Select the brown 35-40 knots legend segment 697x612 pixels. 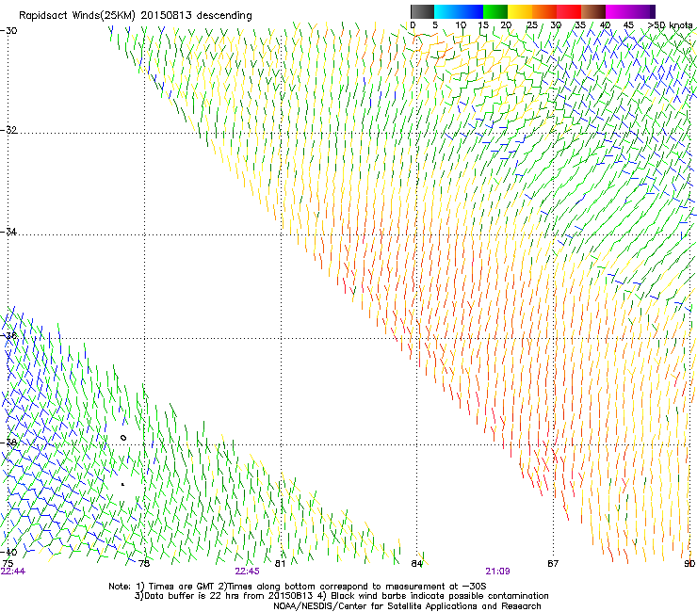point(593,11)
